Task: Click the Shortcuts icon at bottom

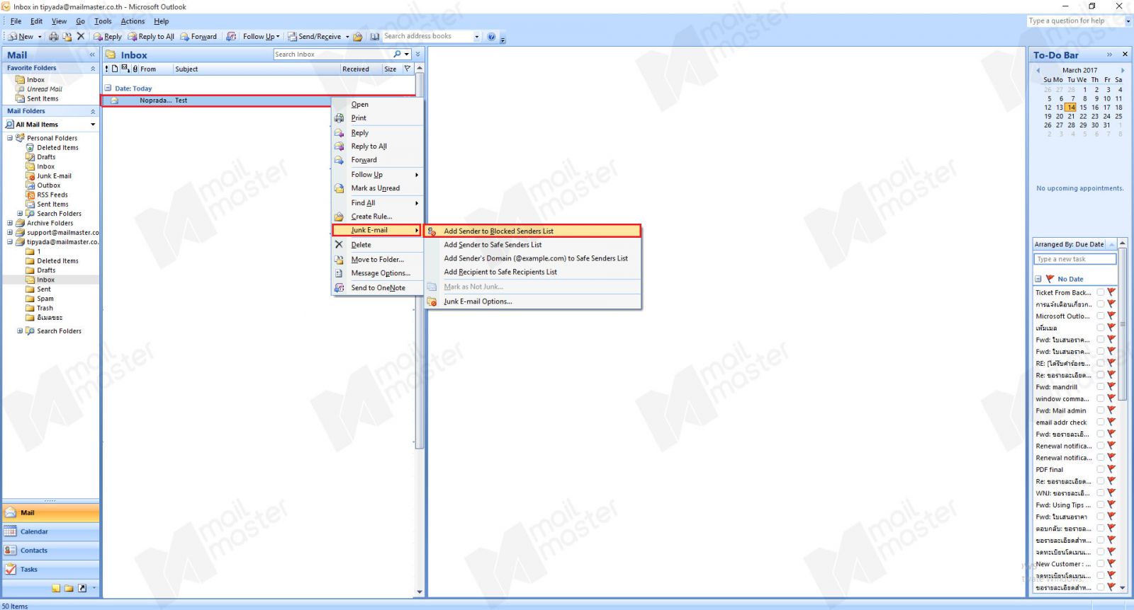Action: pyautogui.click(x=82, y=588)
